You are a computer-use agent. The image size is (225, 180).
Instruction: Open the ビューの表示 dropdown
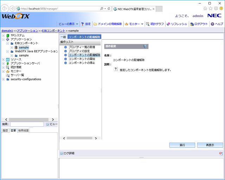click(x=68, y=24)
